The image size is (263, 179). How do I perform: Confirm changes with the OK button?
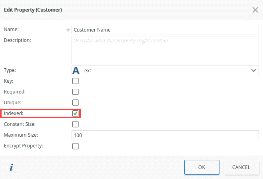click(202, 167)
